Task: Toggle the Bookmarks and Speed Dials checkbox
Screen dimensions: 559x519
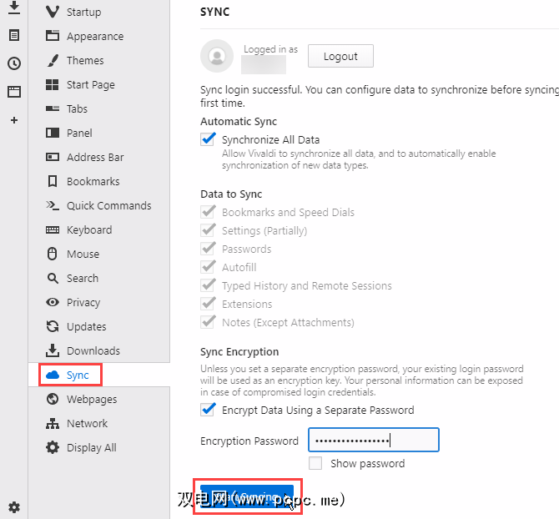Action: (209, 212)
